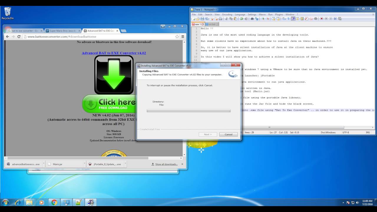Open the Recycle Bin desktop icon
The width and height of the screenshot is (377, 212).
click(8, 14)
